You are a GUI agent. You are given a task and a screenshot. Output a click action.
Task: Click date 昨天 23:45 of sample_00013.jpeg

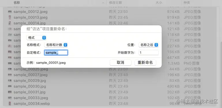pyautogui.click(x=118, y=17)
